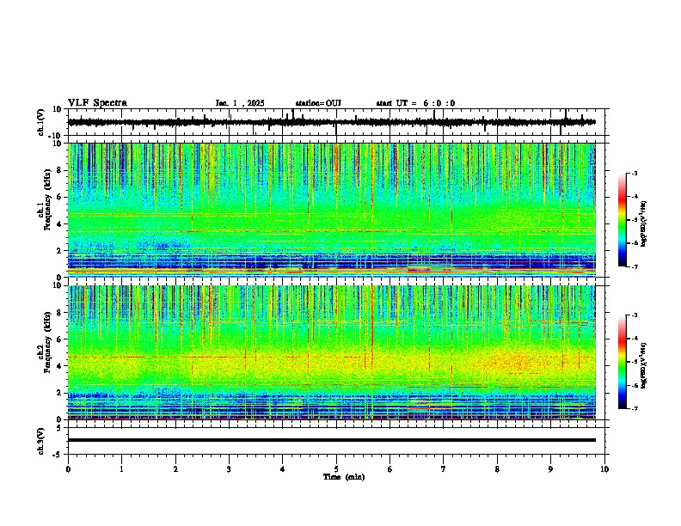Image resolution: width=681 pixels, height=526 pixels.
Task: Click the "-3" label on ch.1 color bar
Action: point(635,173)
